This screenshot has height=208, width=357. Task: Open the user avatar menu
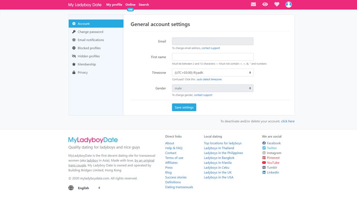tap(289, 4)
